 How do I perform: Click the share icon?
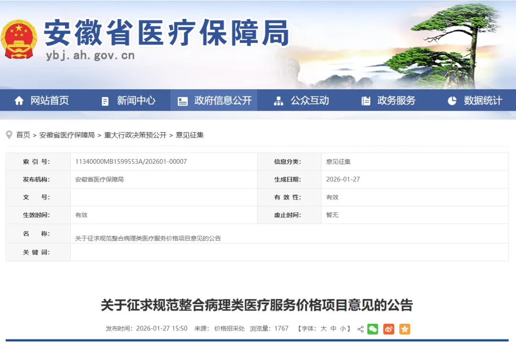(360, 329)
